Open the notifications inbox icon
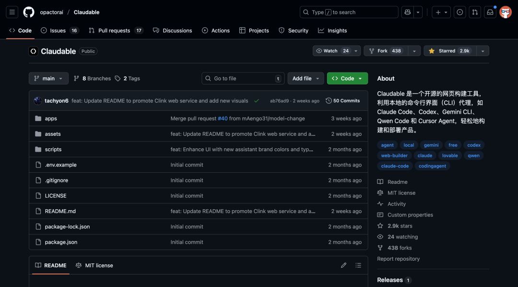The image size is (518, 287). 490,12
